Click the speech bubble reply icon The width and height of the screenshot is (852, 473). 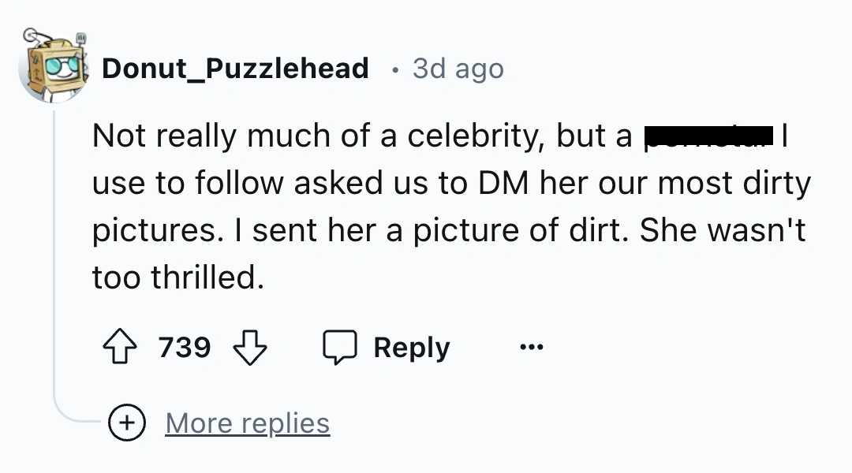tap(341, 348)
